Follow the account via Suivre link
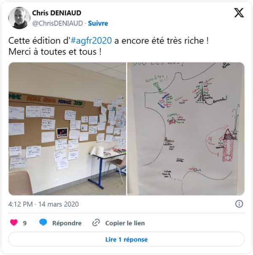253x255 pixels. coord(98,23)
